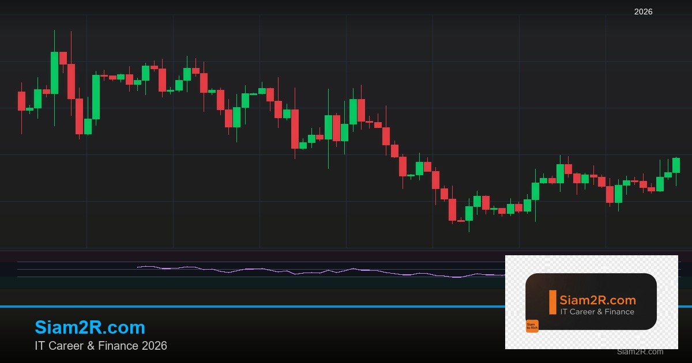This screenshot has width=692, height=363.
Task: Select the IT Career & Finance 2026 subtitle
Action: coord(101,346)
